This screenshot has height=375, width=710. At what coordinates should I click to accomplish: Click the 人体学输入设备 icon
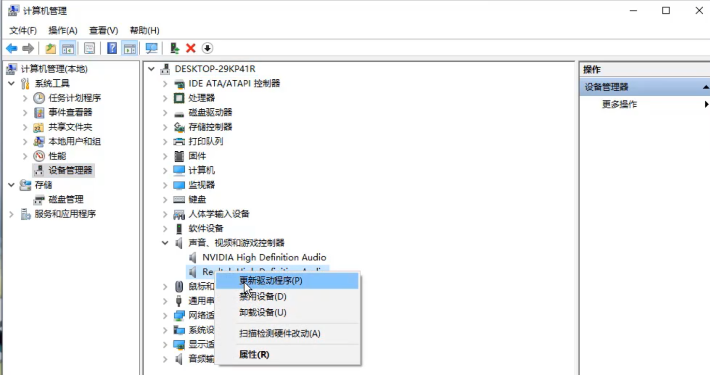(179, 214)
